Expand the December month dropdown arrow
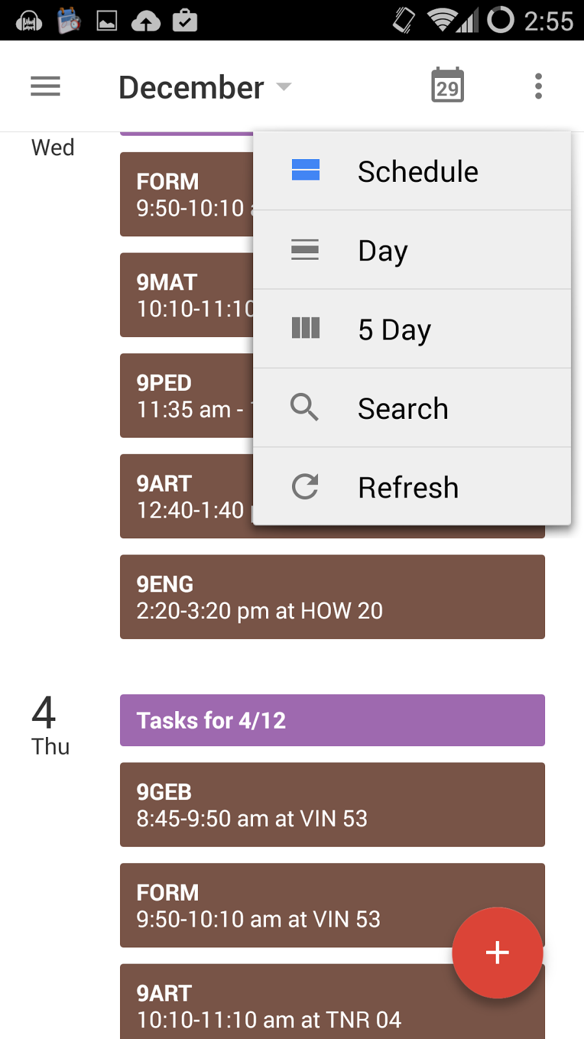The height and width of the screenshot is (1039, 584). (284, 86)
